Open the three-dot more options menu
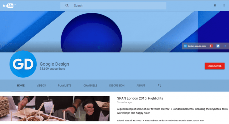The image size is (229, 124). [224, 6]
